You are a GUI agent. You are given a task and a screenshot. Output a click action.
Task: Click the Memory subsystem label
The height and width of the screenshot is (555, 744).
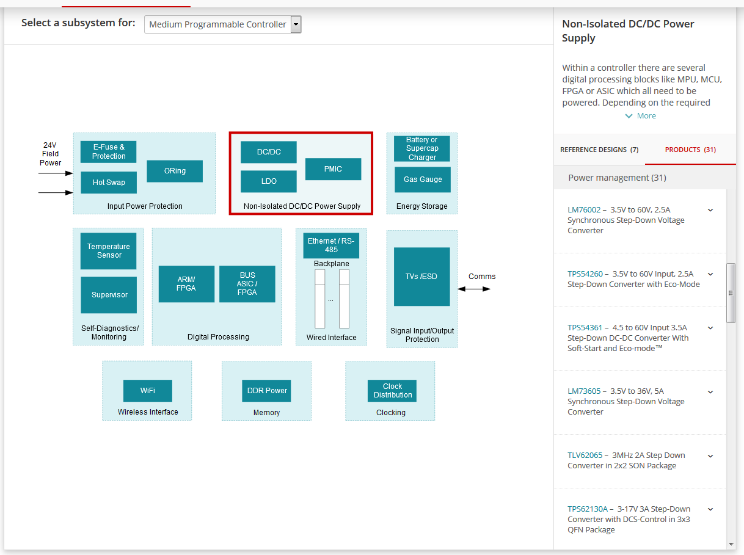(x=266, y=413)
